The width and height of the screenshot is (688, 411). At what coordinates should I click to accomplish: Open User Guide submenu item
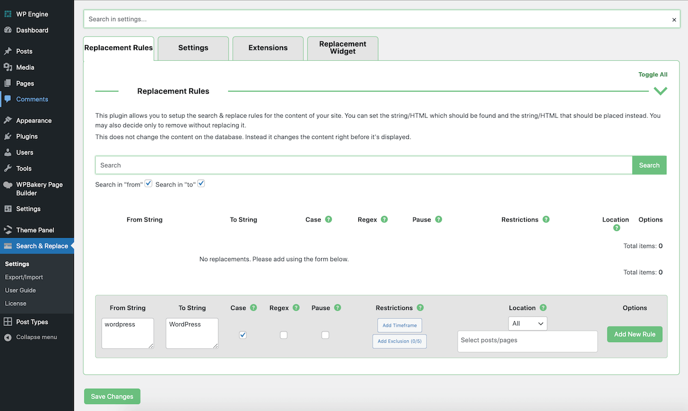pyautogui.click(x=20, y=290)
